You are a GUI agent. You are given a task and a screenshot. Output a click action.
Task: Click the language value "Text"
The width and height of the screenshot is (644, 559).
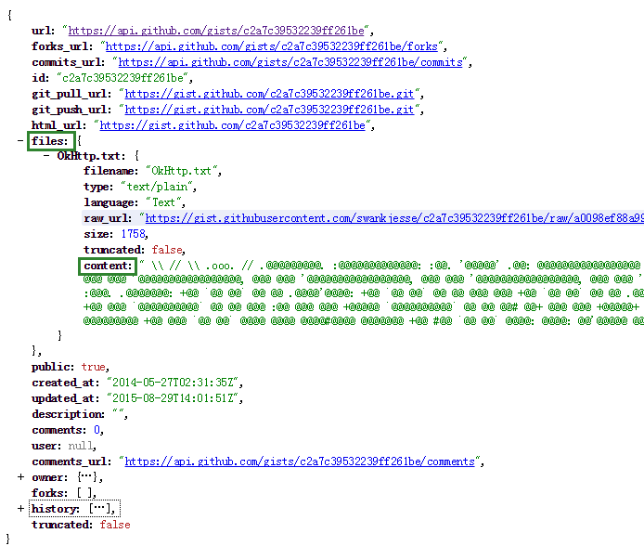163,202
